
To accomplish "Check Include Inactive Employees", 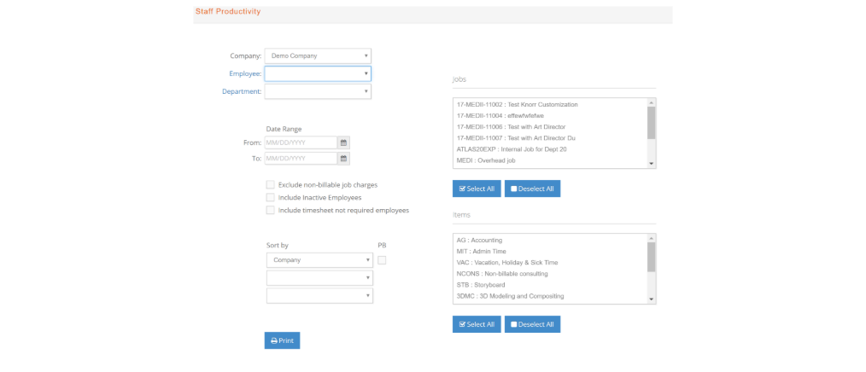I will pyautogui.click(x=270, y=198).
